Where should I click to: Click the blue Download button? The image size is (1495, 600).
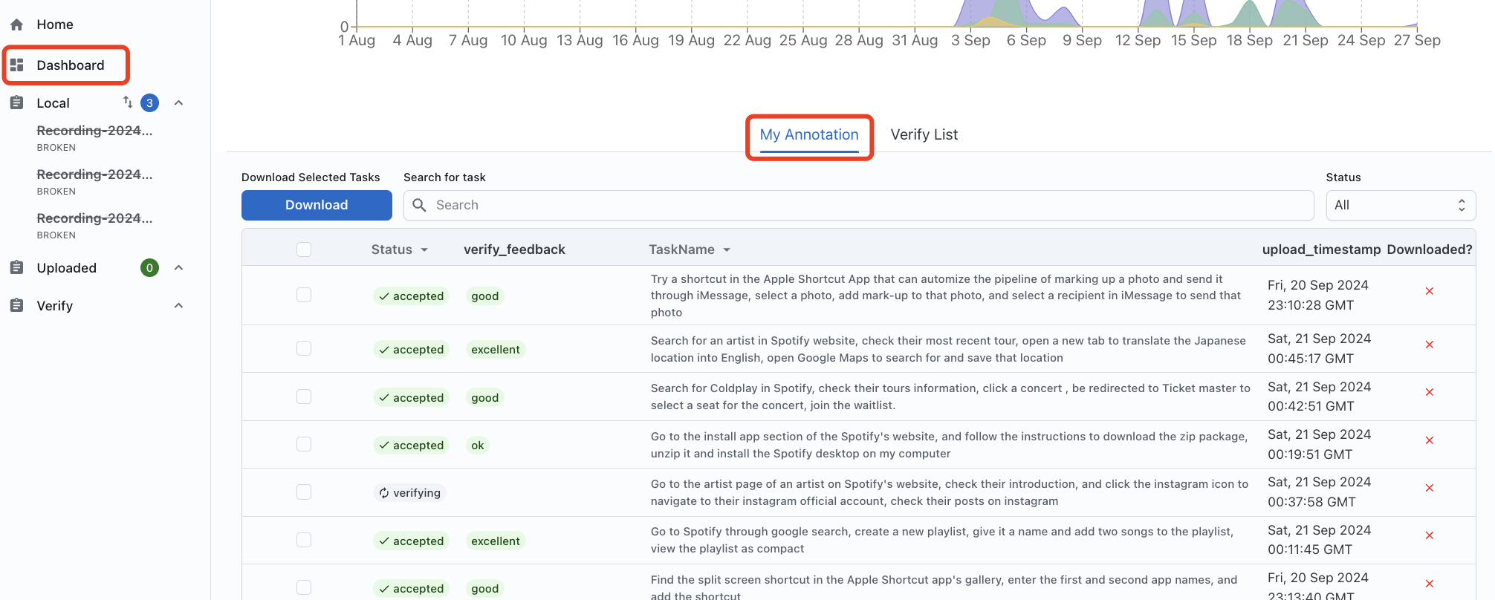click(317, 205)
